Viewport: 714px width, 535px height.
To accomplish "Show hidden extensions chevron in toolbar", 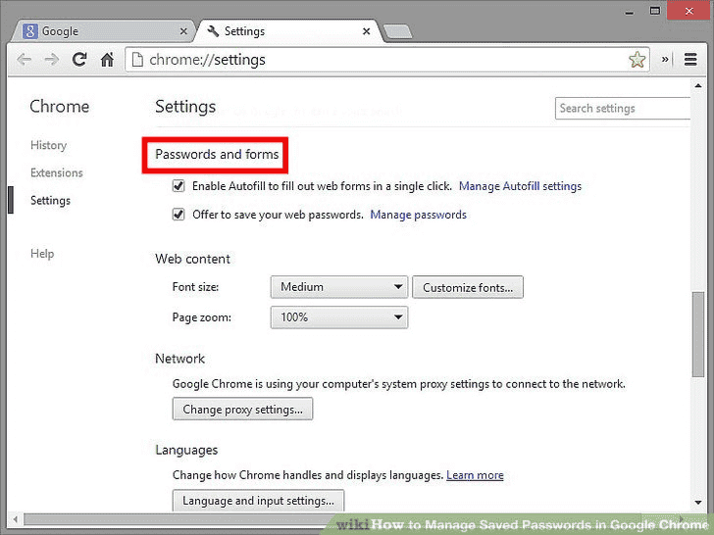I will pos(665,59).
